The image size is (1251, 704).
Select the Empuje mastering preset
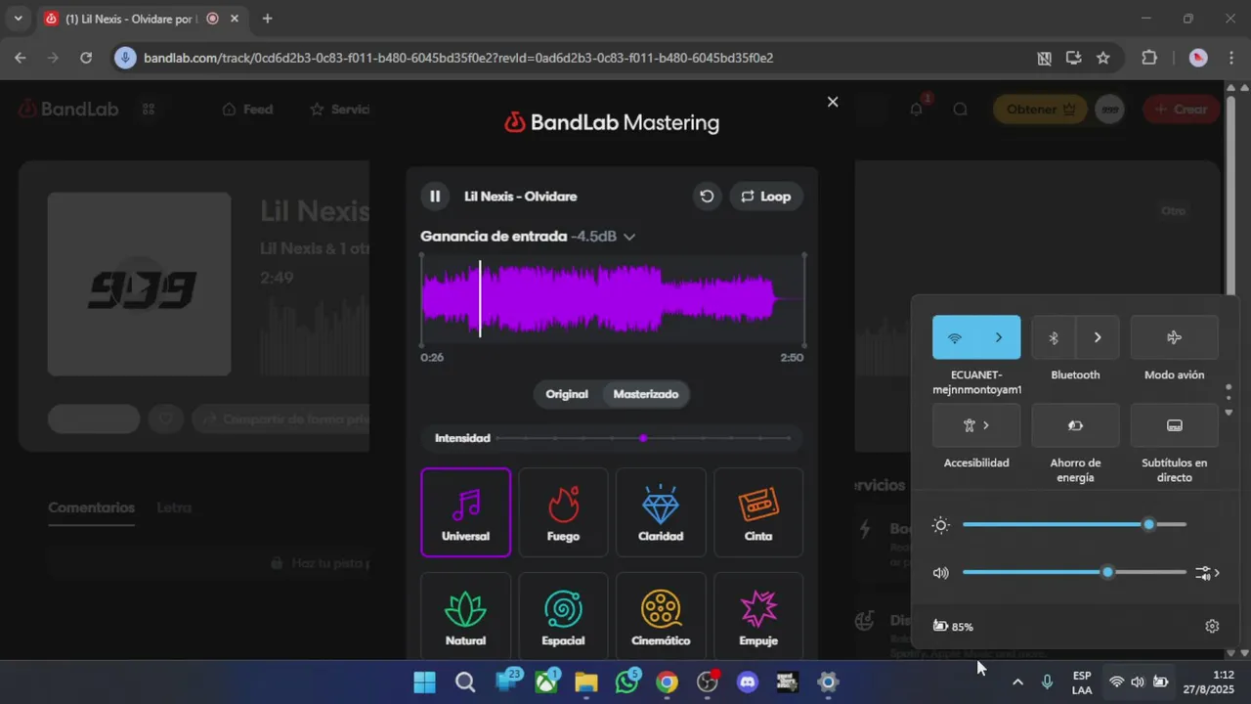[x=758, y=616]
